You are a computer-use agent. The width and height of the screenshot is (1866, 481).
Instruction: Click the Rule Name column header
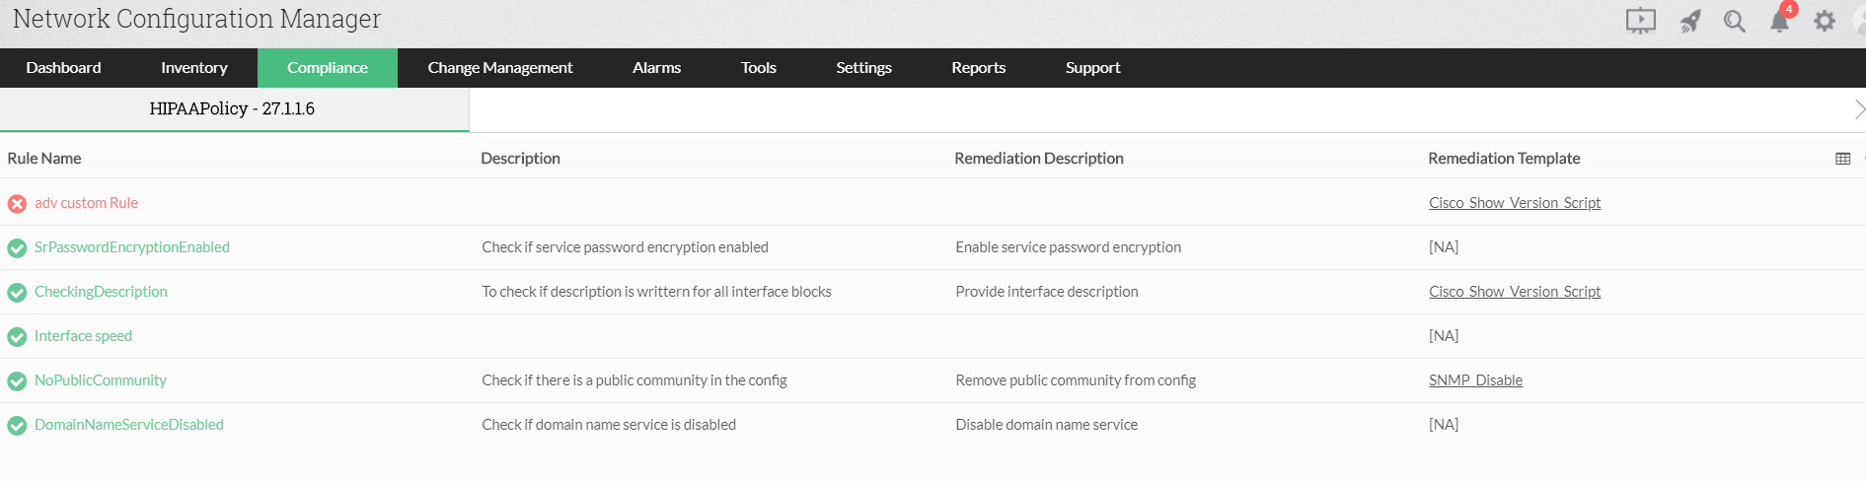[x=44, y=159]
